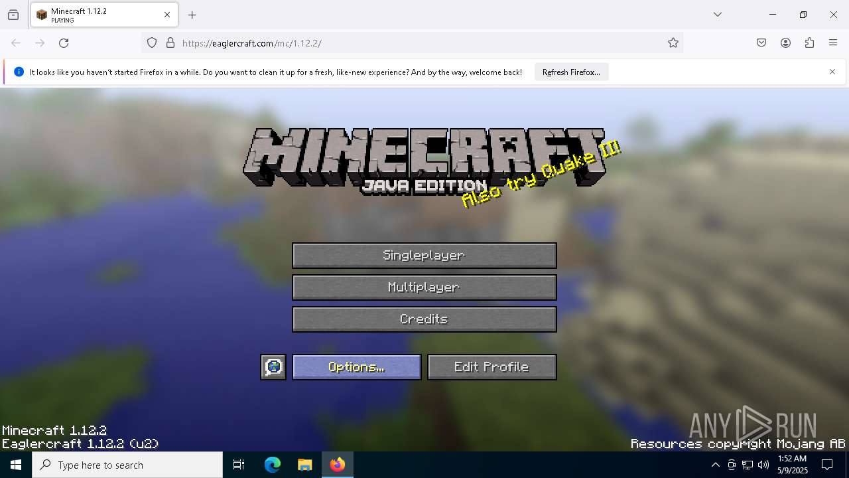Viewport: 849px width, 478px height.
Task: Click the 'Also try Quake III' splash text
Action: [541, 175]
